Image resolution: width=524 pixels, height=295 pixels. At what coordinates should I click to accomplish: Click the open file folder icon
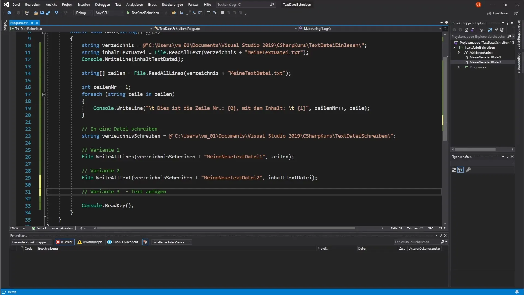click(x=36, y=13)
